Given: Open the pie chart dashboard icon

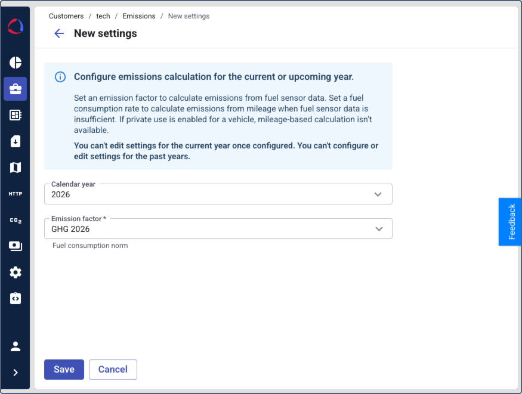Looking at the screenshot, I should point(16,63).
